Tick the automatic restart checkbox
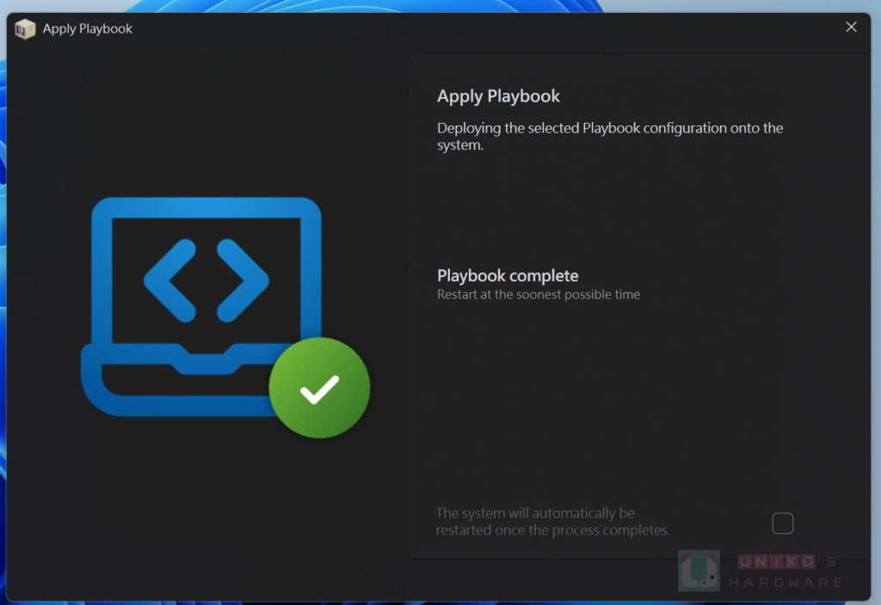881x605 pixels. click(782, 523)
